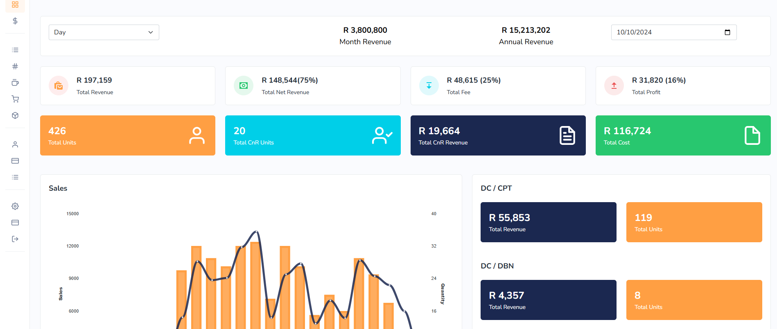Click the person icon on Total Units card
The image size is (777, 329).
197,135
